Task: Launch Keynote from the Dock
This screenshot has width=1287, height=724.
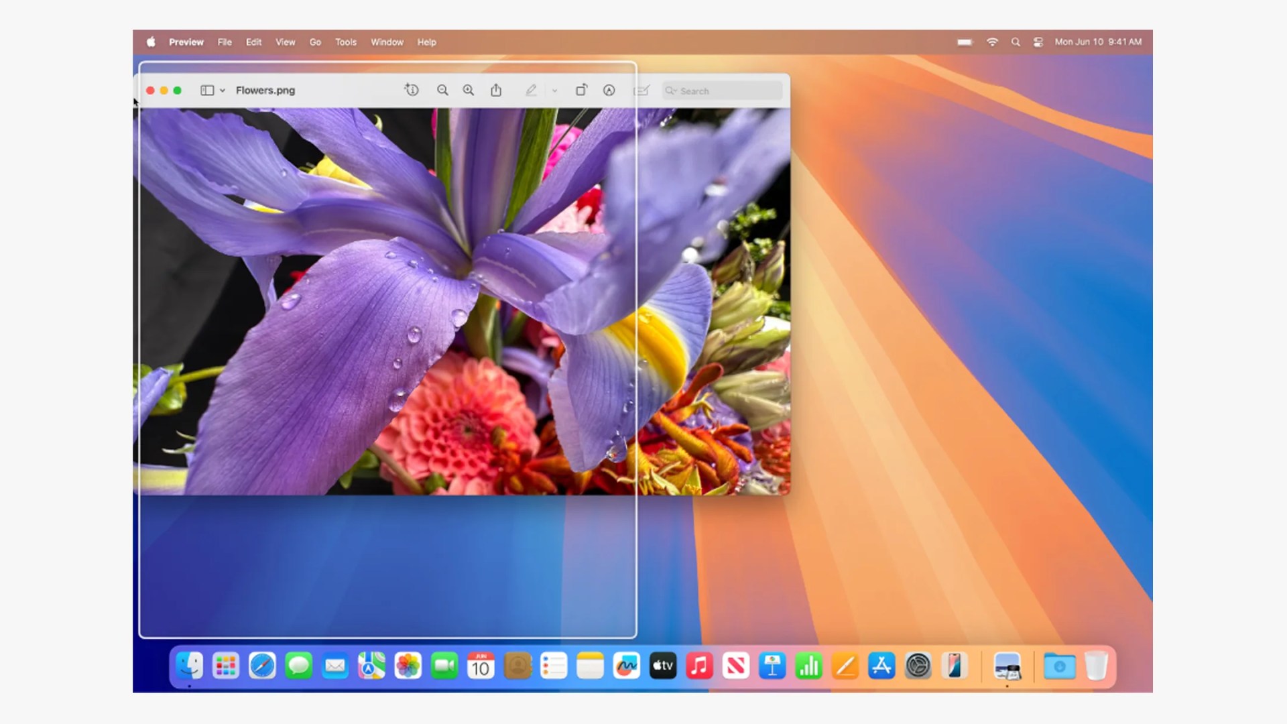Action: click(x=772, y=666)
